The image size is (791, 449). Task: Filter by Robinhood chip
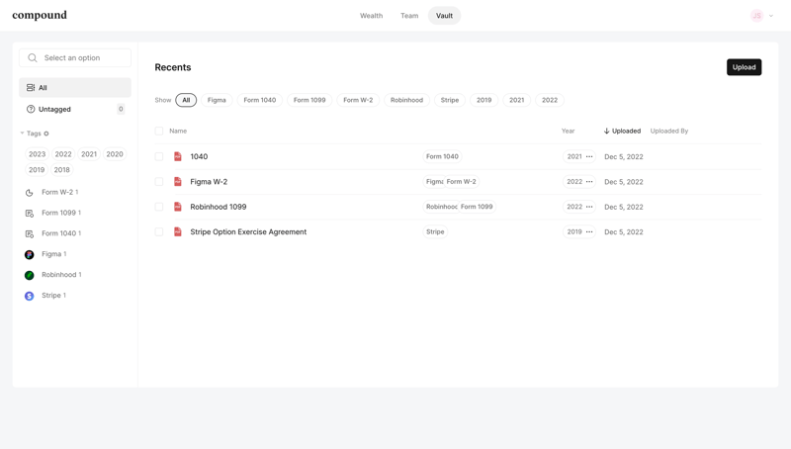click(x=406, y=100)
